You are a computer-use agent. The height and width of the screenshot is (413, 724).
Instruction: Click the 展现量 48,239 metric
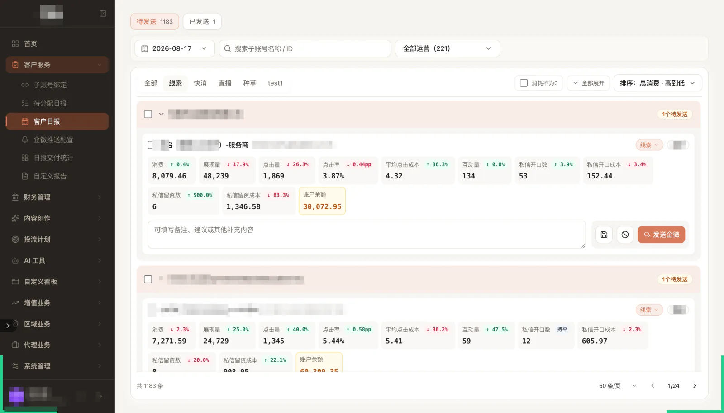pyautogui.click(x=227, y=170)
